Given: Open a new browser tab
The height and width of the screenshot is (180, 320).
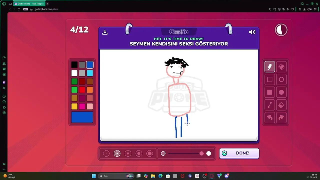Looking at the screenshot, I should point(47,4).
